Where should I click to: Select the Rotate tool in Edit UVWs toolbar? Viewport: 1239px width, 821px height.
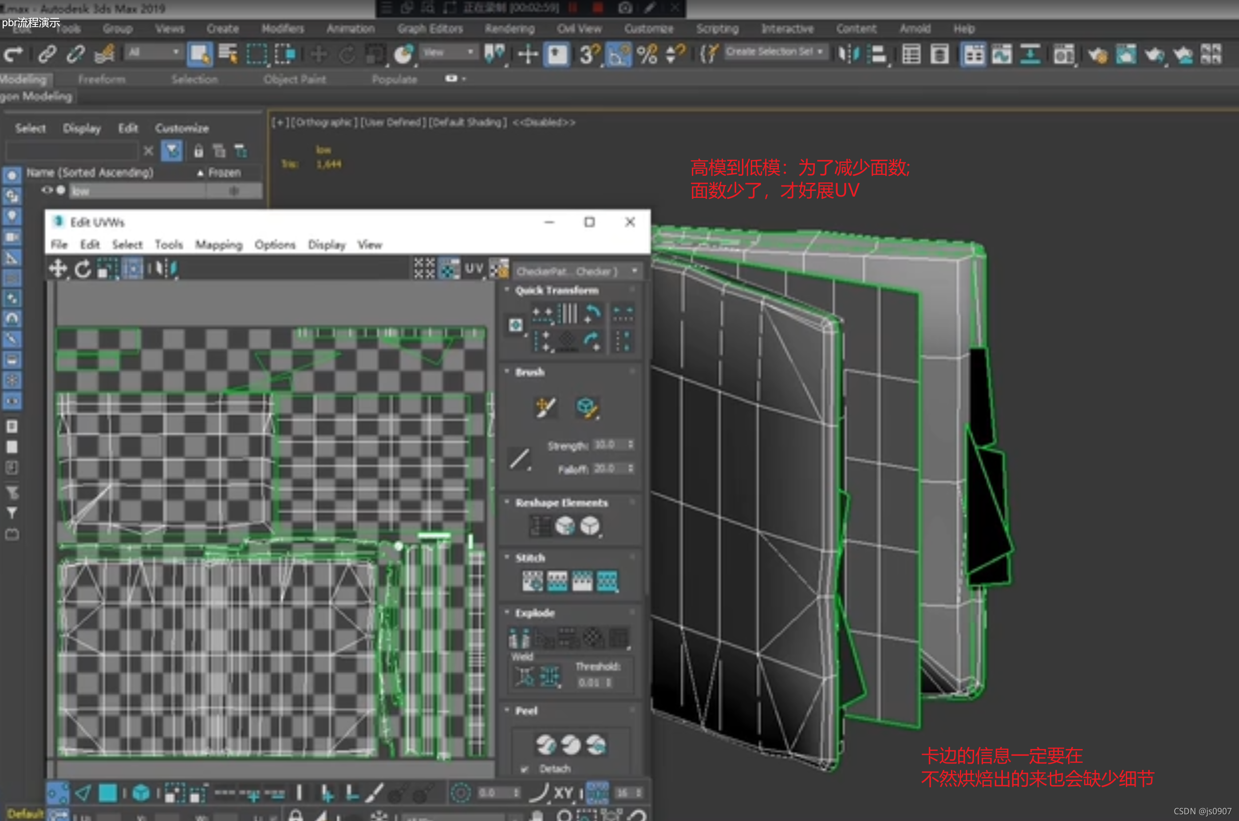(x=82, y=269)
